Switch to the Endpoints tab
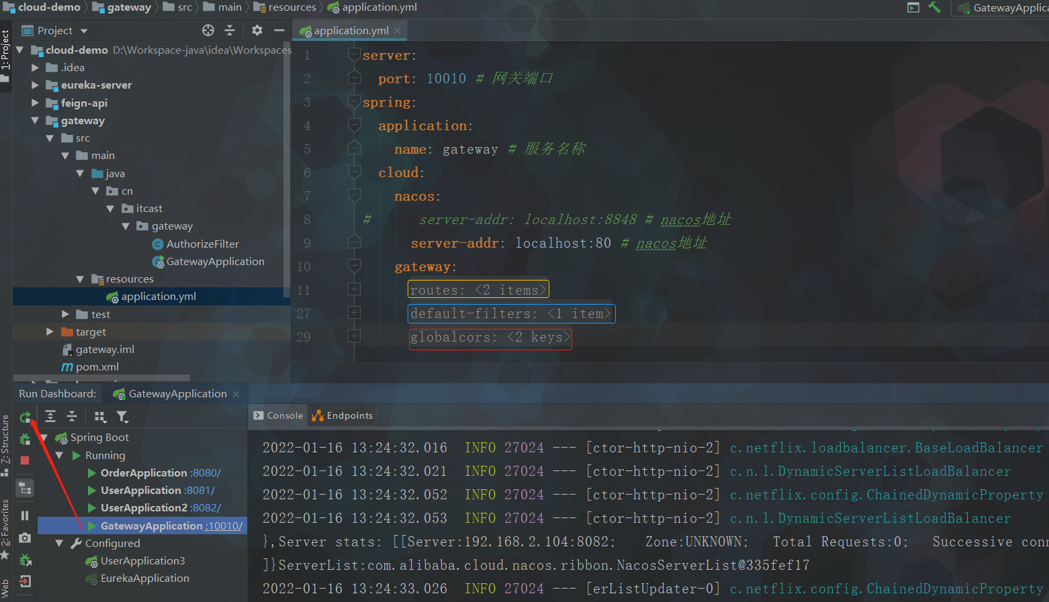The width and height of the screenshot is (1049, 602). (343, 415)
